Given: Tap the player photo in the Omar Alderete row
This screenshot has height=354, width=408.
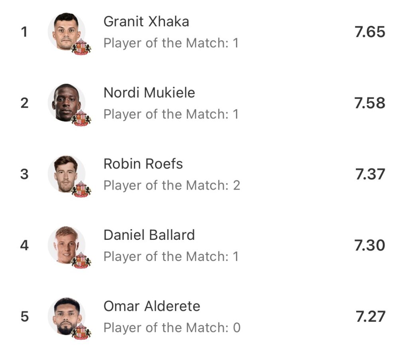Looking at the screenshot, I should tap(66, 316).
